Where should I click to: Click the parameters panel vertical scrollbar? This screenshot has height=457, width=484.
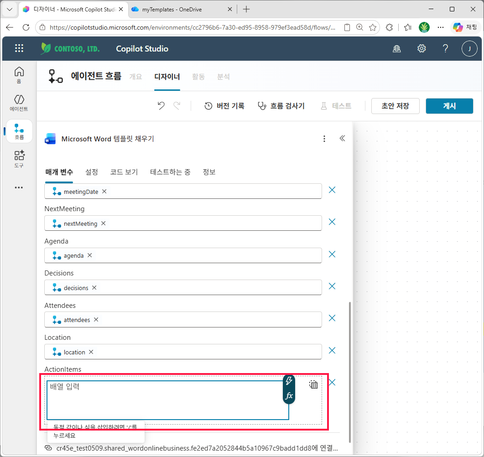coord(350,372)
